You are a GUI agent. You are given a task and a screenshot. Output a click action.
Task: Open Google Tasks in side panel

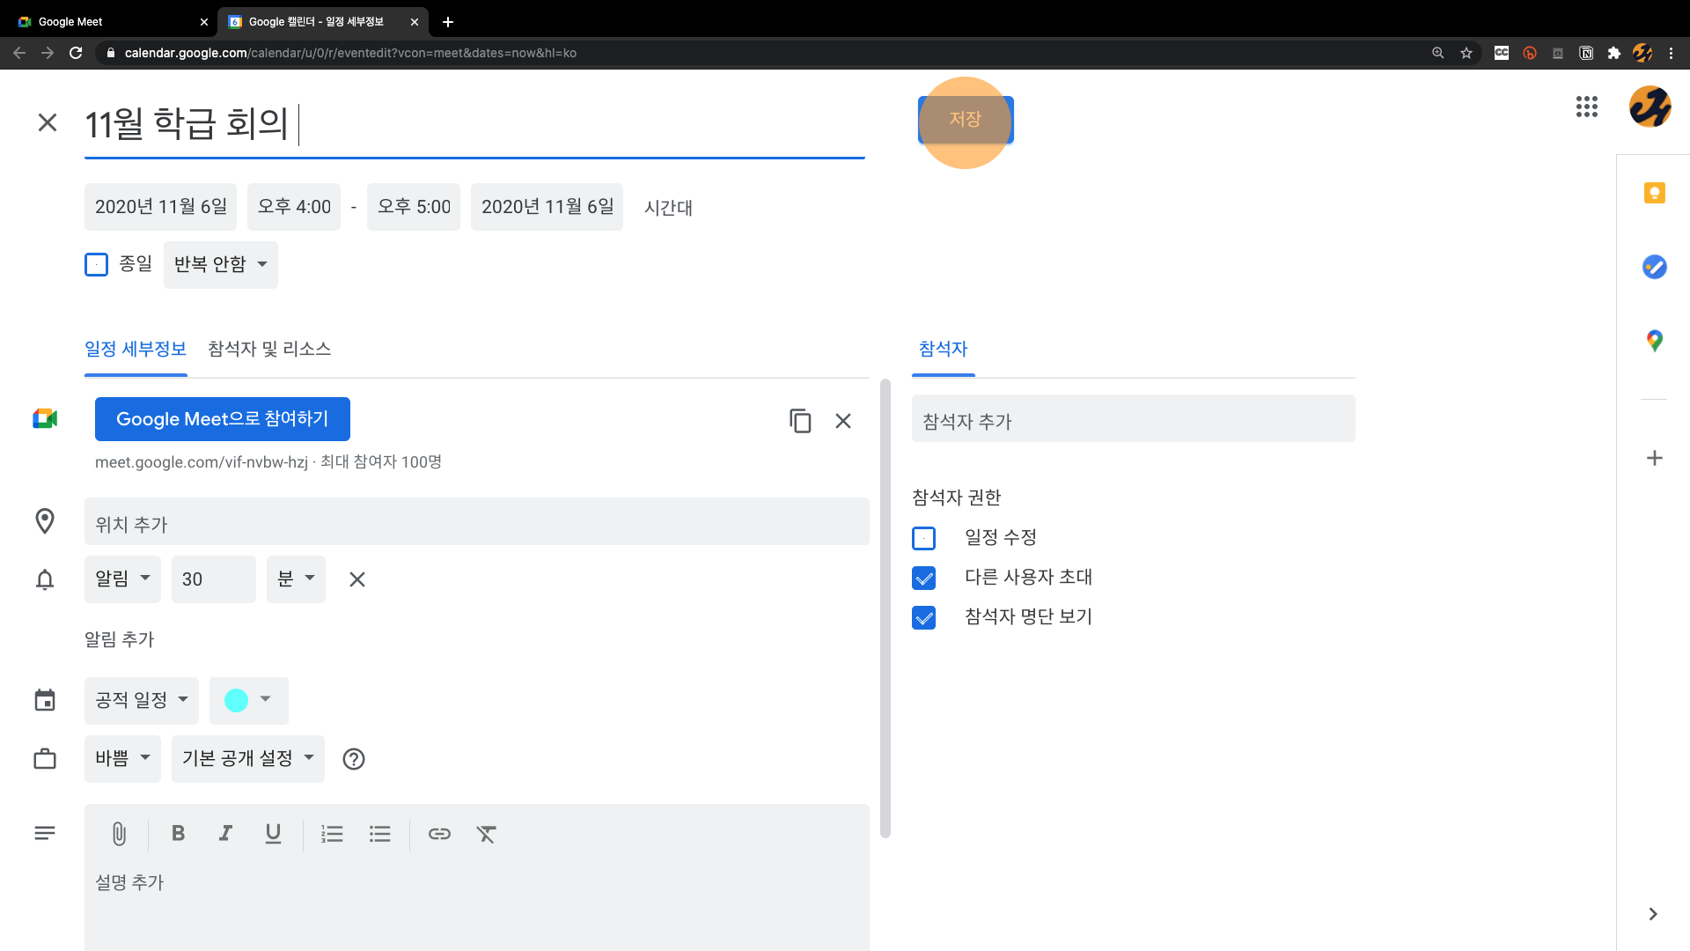1654,267
